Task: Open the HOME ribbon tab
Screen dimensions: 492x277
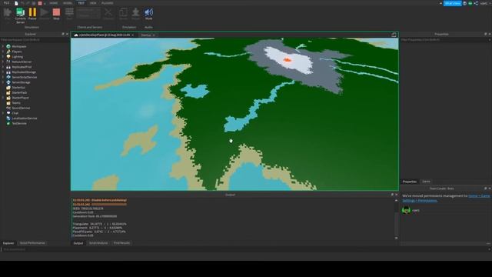Action: pos(54,3)
